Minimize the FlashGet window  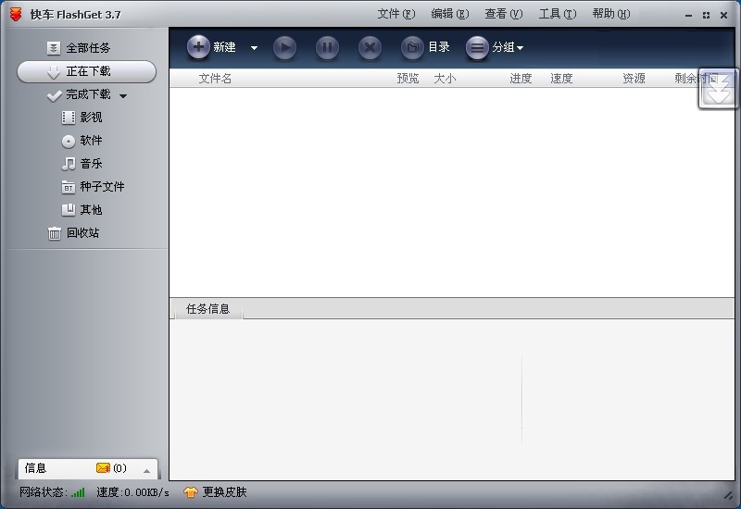[688, 16]
